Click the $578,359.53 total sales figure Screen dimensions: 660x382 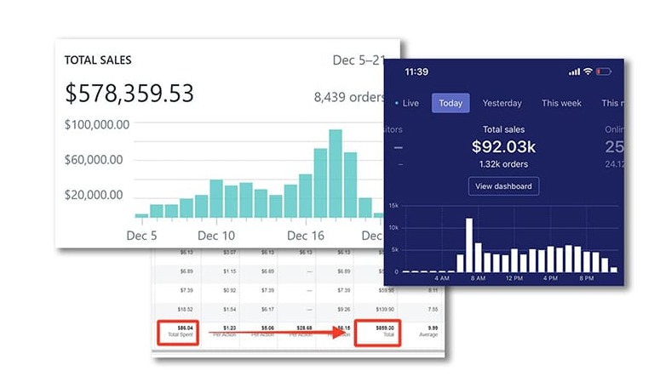(129, 93)
